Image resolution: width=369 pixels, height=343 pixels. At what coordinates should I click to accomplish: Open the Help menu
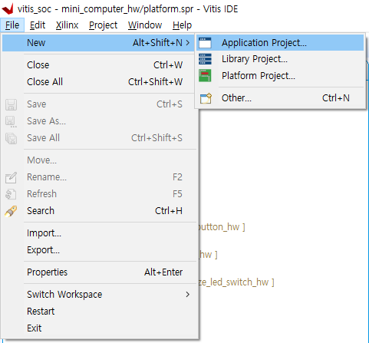[182, 25]
